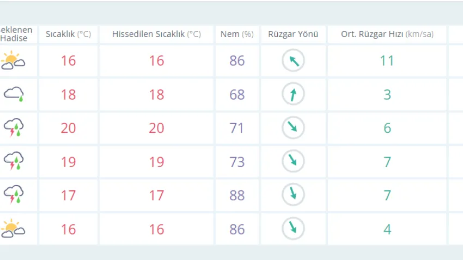Click the northwest wind arrow in the first row

pos(293,60)
